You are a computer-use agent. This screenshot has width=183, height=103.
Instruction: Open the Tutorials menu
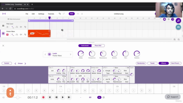point(51,14)
